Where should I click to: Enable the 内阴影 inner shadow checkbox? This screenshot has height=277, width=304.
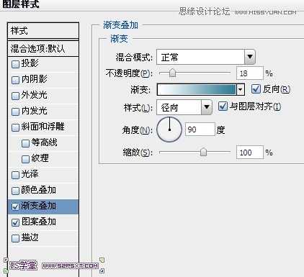point(15,80)
